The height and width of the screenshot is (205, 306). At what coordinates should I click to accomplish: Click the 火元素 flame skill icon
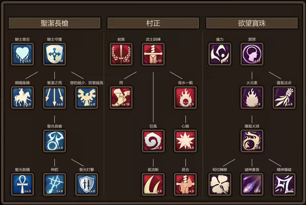252,97
